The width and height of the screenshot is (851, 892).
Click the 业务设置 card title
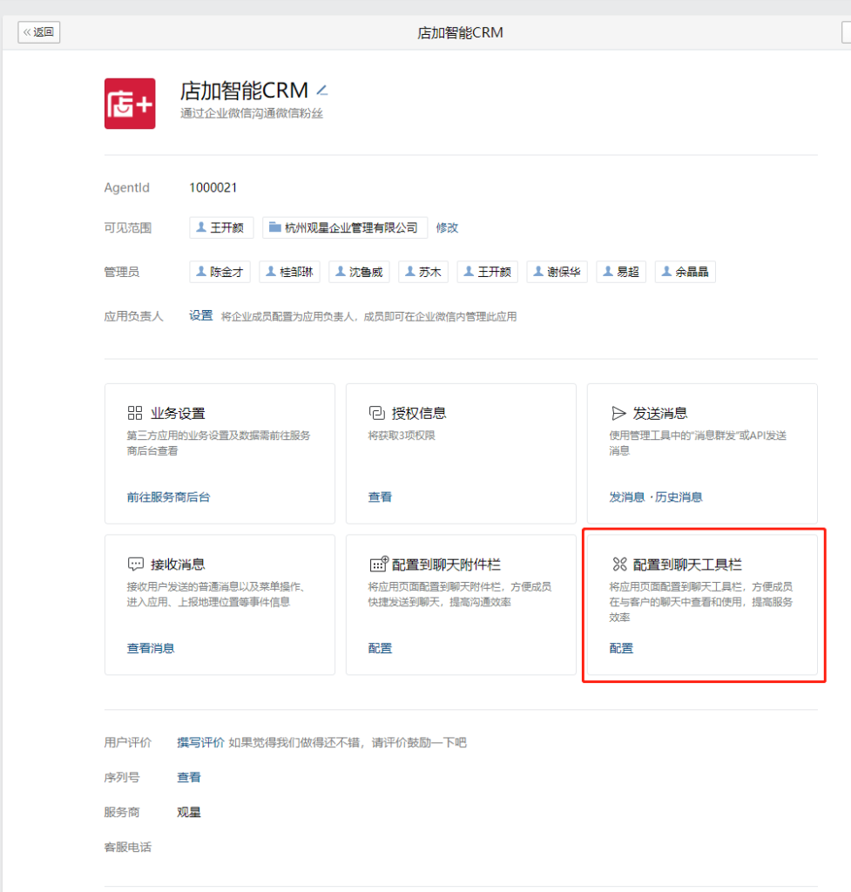tap(178, 413)
